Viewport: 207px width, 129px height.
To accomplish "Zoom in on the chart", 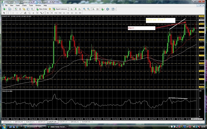I will (x=84, y=9).
